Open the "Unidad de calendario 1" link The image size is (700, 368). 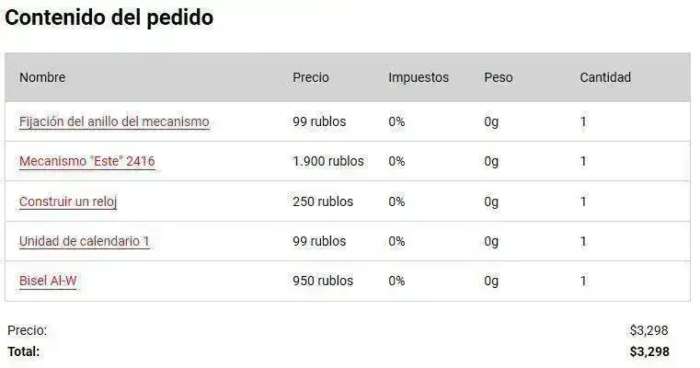[85, 241]
